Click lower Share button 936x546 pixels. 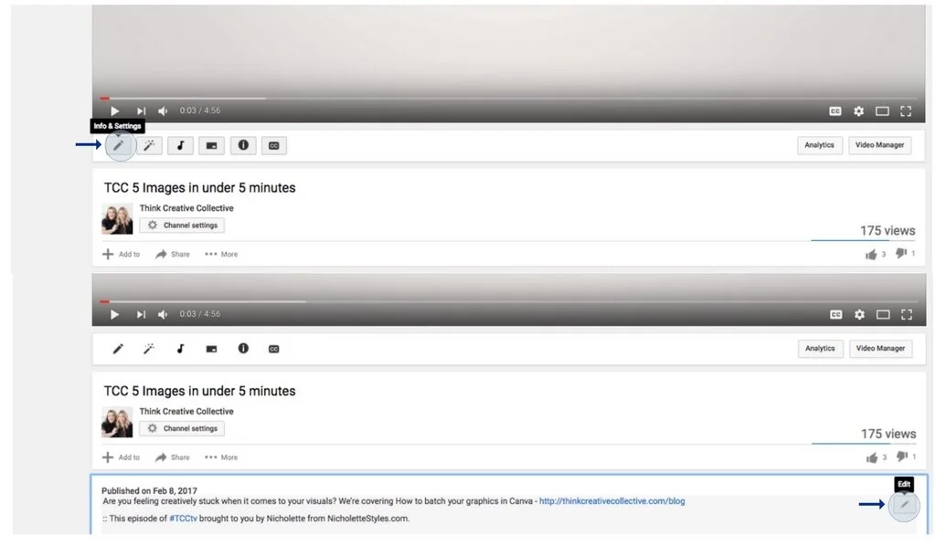point(173,457)
